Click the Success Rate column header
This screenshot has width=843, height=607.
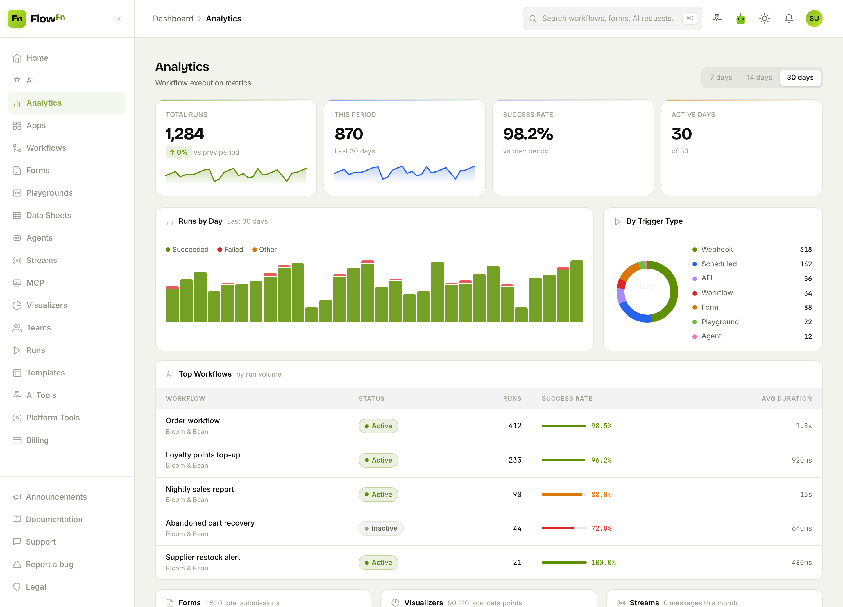[567, 398]
